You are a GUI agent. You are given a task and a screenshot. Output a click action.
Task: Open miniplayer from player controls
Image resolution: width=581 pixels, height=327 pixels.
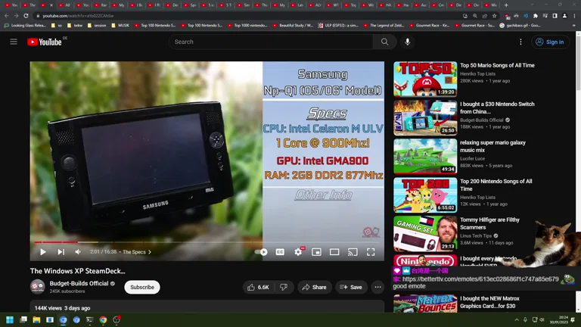pos(316,252)
